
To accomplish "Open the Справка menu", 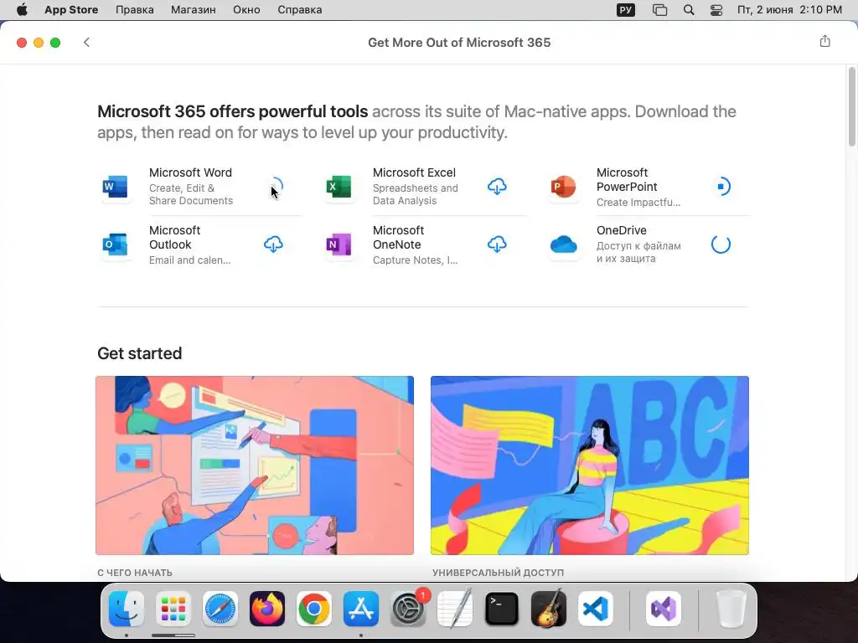I will (299, 10).
